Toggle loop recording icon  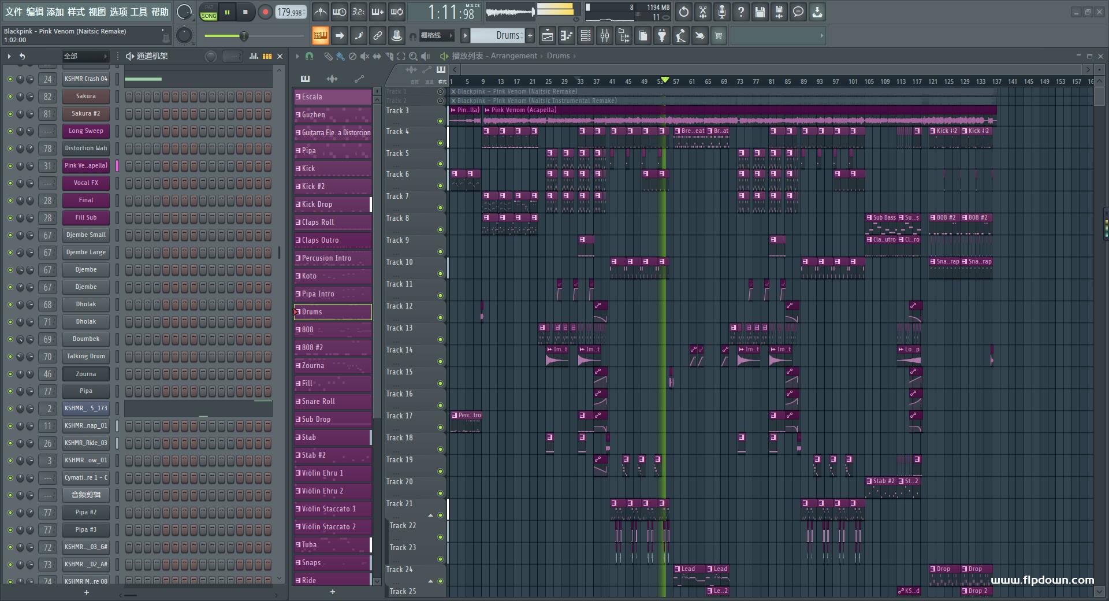pyautogui.click(x=397, y=12)
